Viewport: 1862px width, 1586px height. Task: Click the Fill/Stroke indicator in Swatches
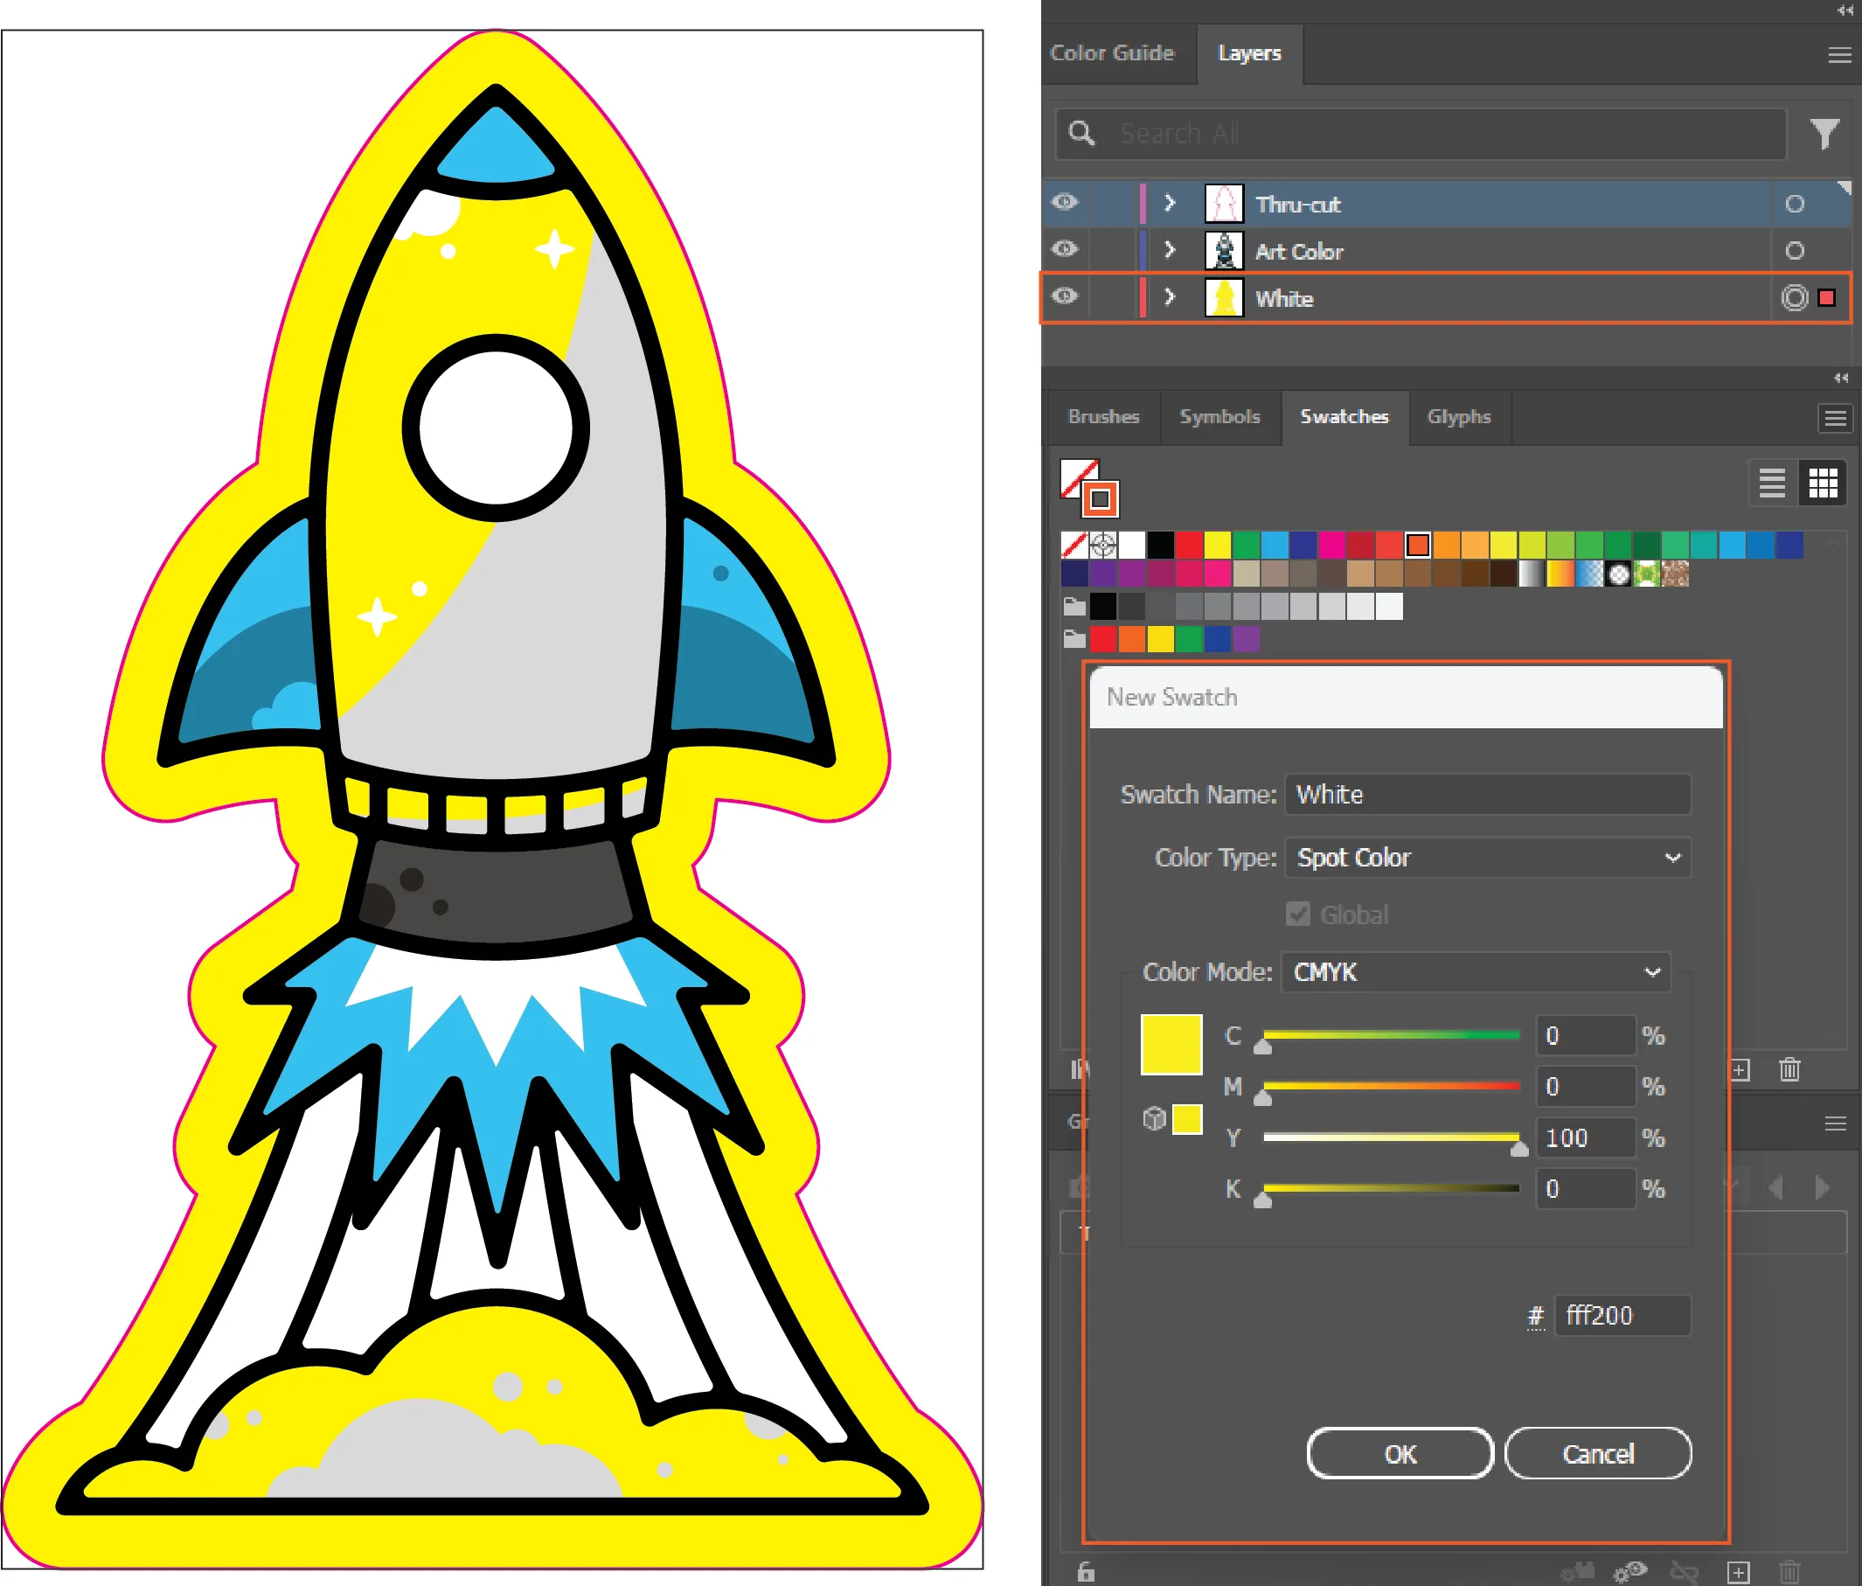pyautogui.click(x=1089, y=488)
